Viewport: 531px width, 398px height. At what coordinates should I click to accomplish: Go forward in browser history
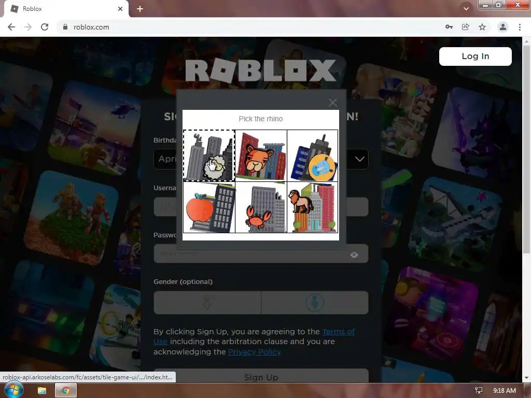28,27
